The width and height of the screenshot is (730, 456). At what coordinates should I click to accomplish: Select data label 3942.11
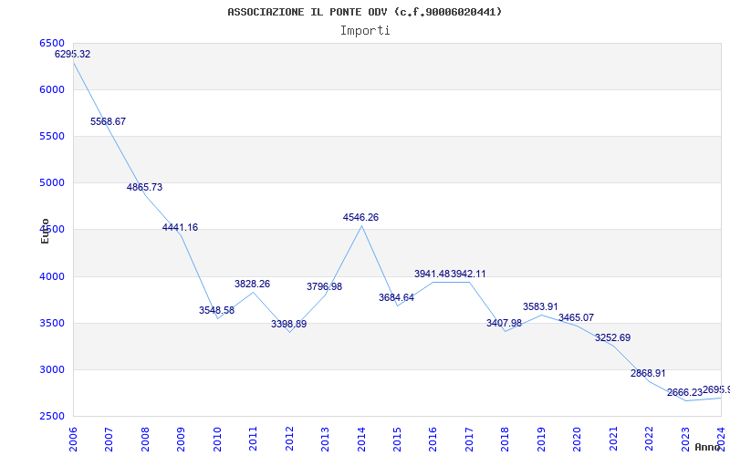click(468, 274)
